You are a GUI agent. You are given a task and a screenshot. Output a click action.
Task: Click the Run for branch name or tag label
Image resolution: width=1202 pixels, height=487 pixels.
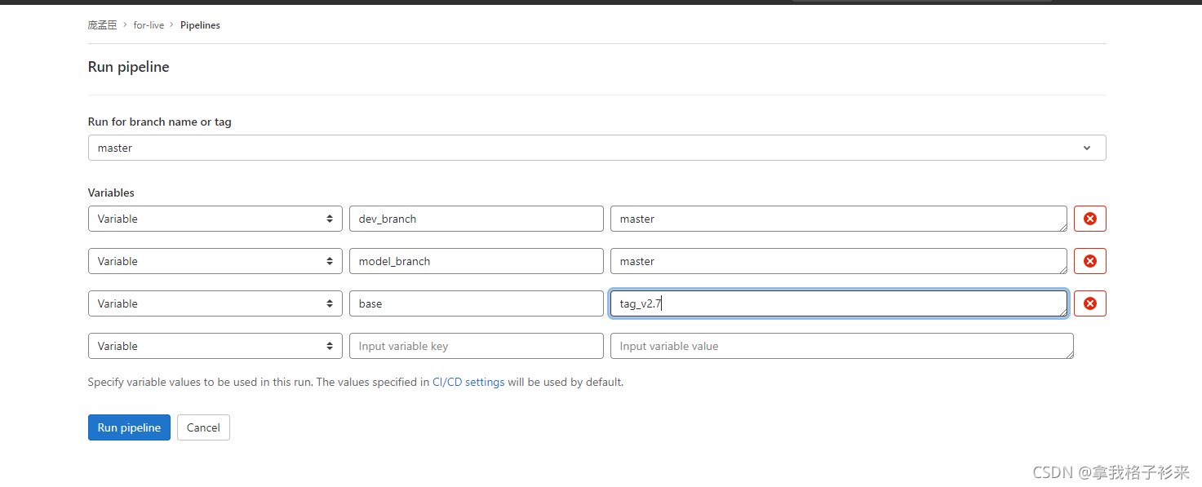(x=160, y=122)
